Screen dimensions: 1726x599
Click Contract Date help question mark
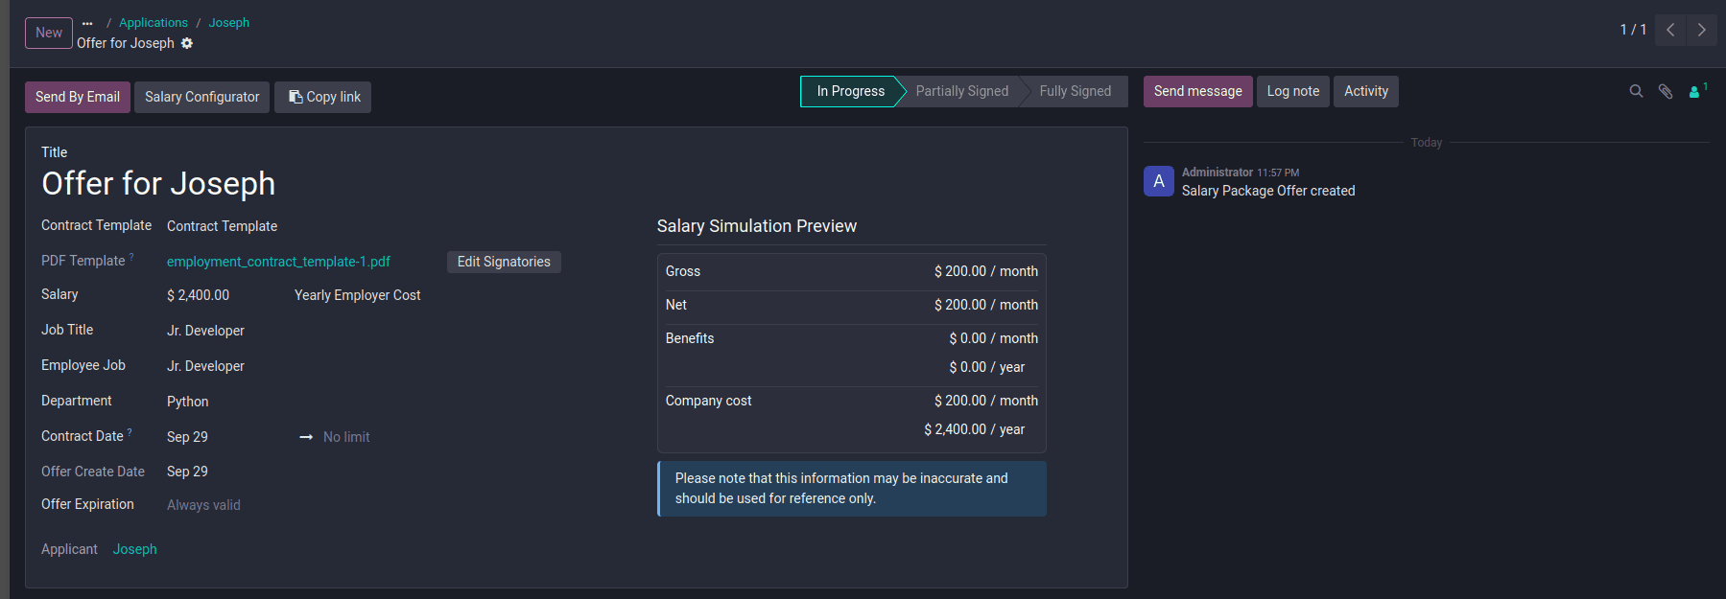130,432
